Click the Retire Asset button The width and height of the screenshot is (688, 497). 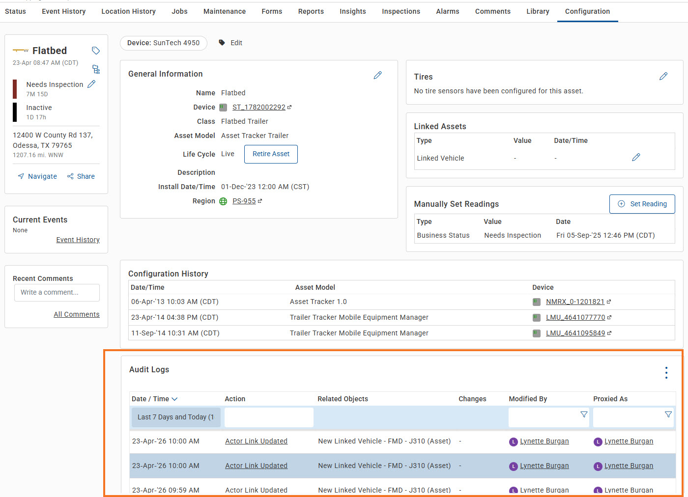click(271, 154)
